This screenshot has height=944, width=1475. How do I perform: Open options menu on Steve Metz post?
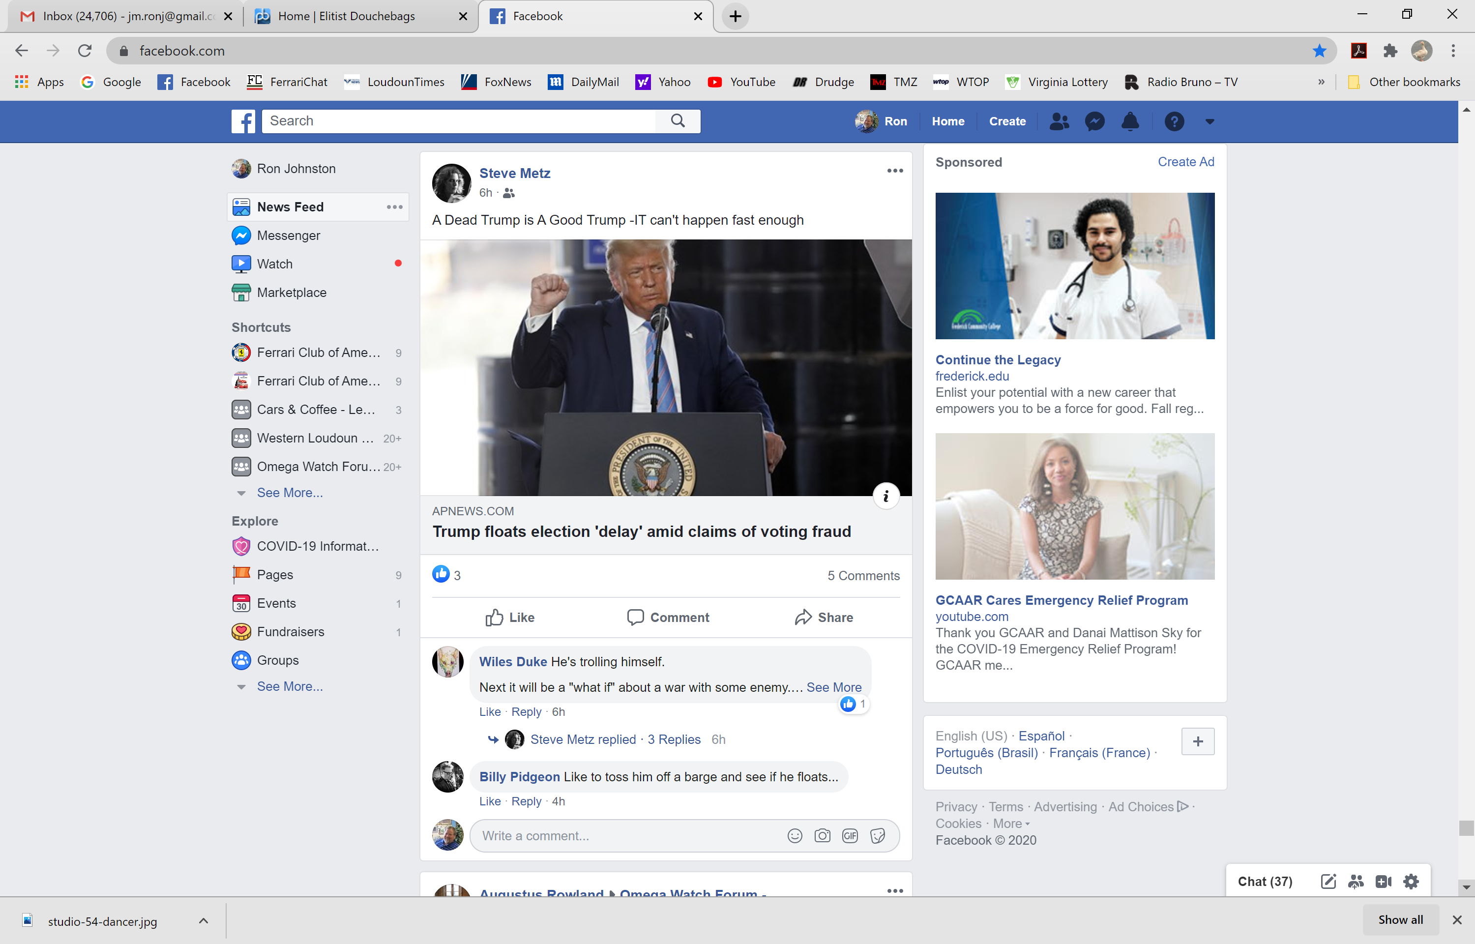pyautogui.click(x=895, y=171)
